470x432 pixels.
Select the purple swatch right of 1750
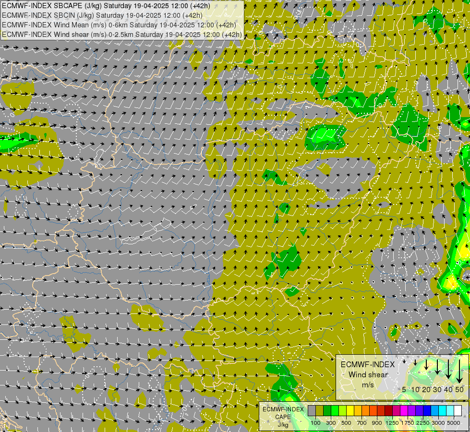coord(412,410)
